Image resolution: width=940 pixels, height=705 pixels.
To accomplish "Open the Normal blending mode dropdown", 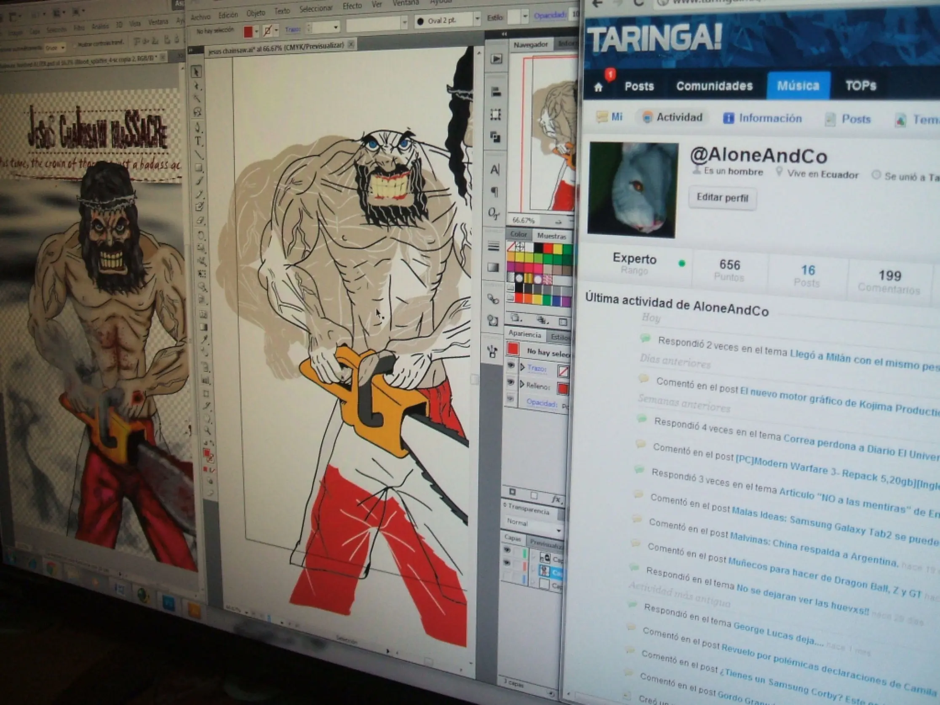I will point(534,524).
